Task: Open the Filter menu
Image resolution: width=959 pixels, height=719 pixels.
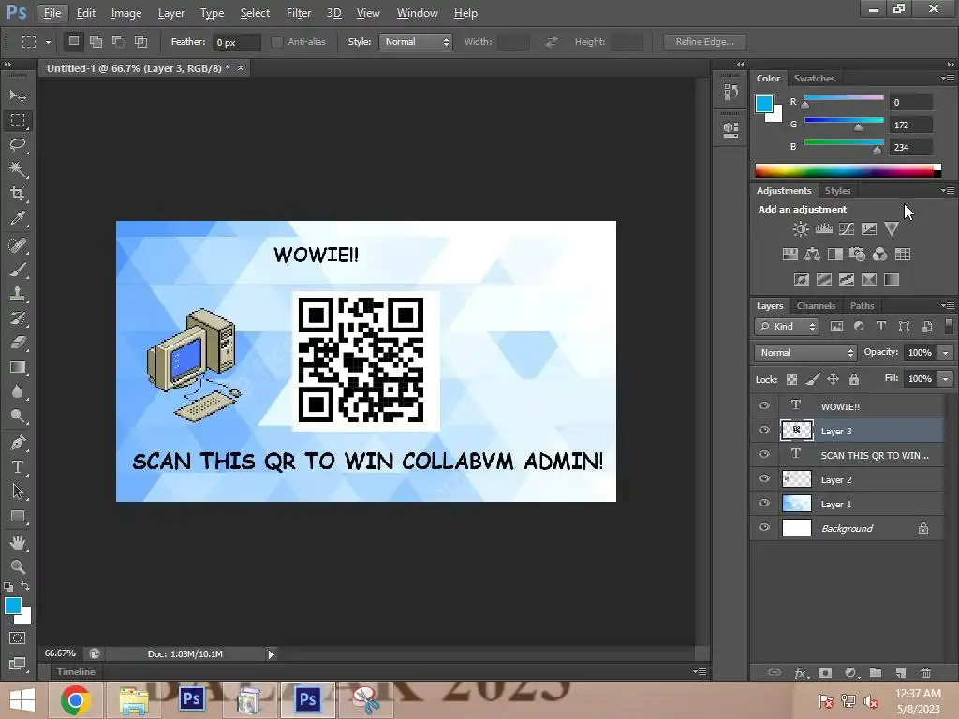Action: (x=299, y=13)
